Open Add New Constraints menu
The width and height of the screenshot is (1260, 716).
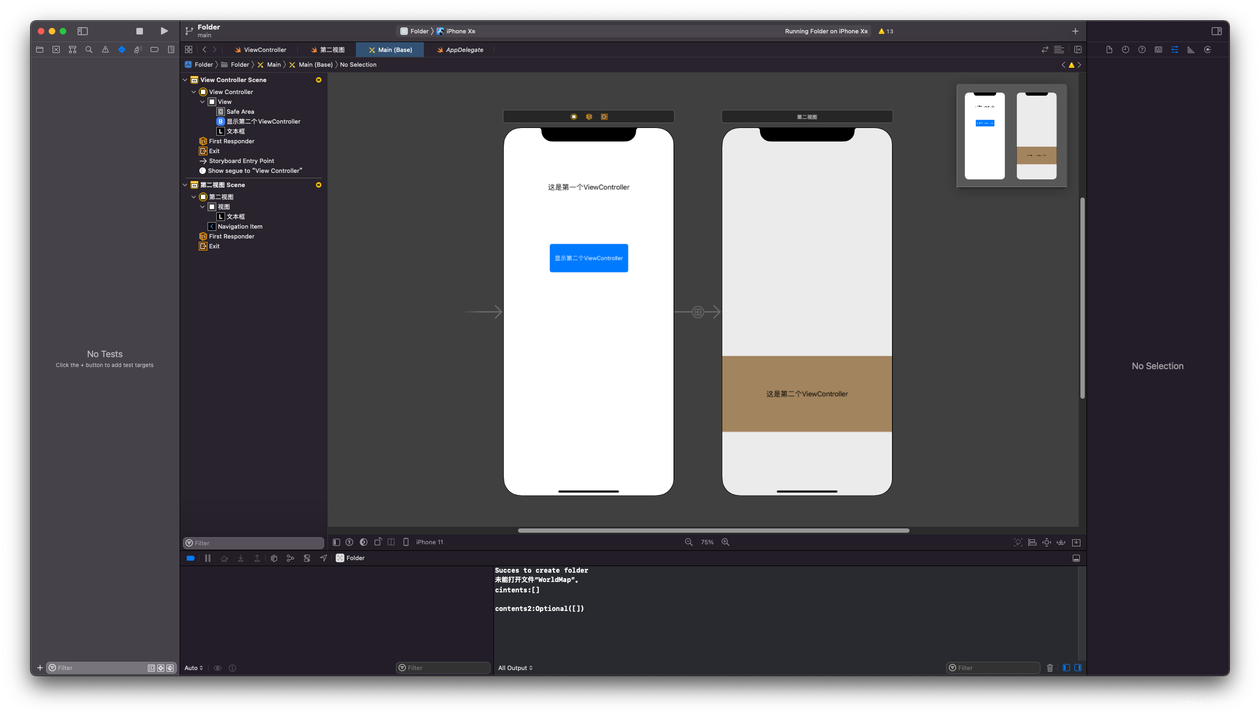pos(1046,542)
